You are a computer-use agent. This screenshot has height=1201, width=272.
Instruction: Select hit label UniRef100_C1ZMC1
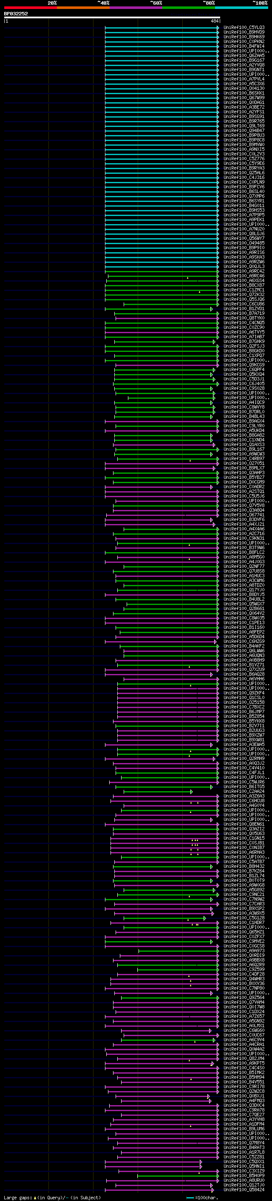click(x=244, y=290)
